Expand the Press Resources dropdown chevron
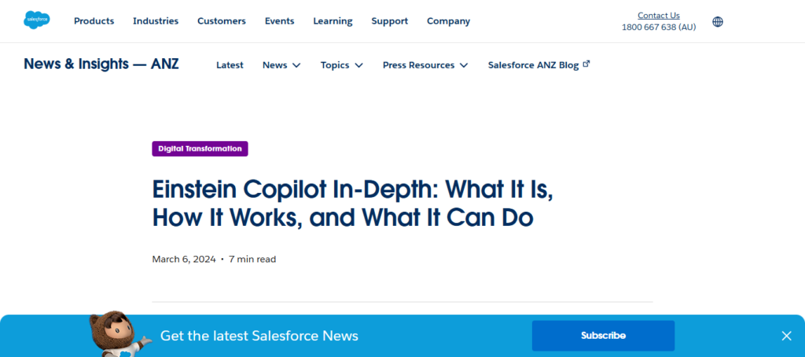The width and height of the screenshot is (805, 357). click(464, 66)
